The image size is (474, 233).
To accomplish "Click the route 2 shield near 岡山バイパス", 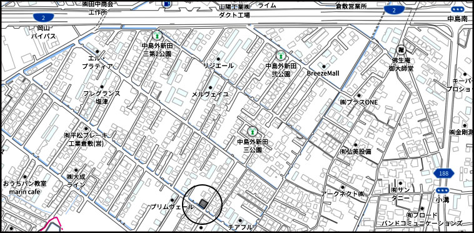I will 44,17.
